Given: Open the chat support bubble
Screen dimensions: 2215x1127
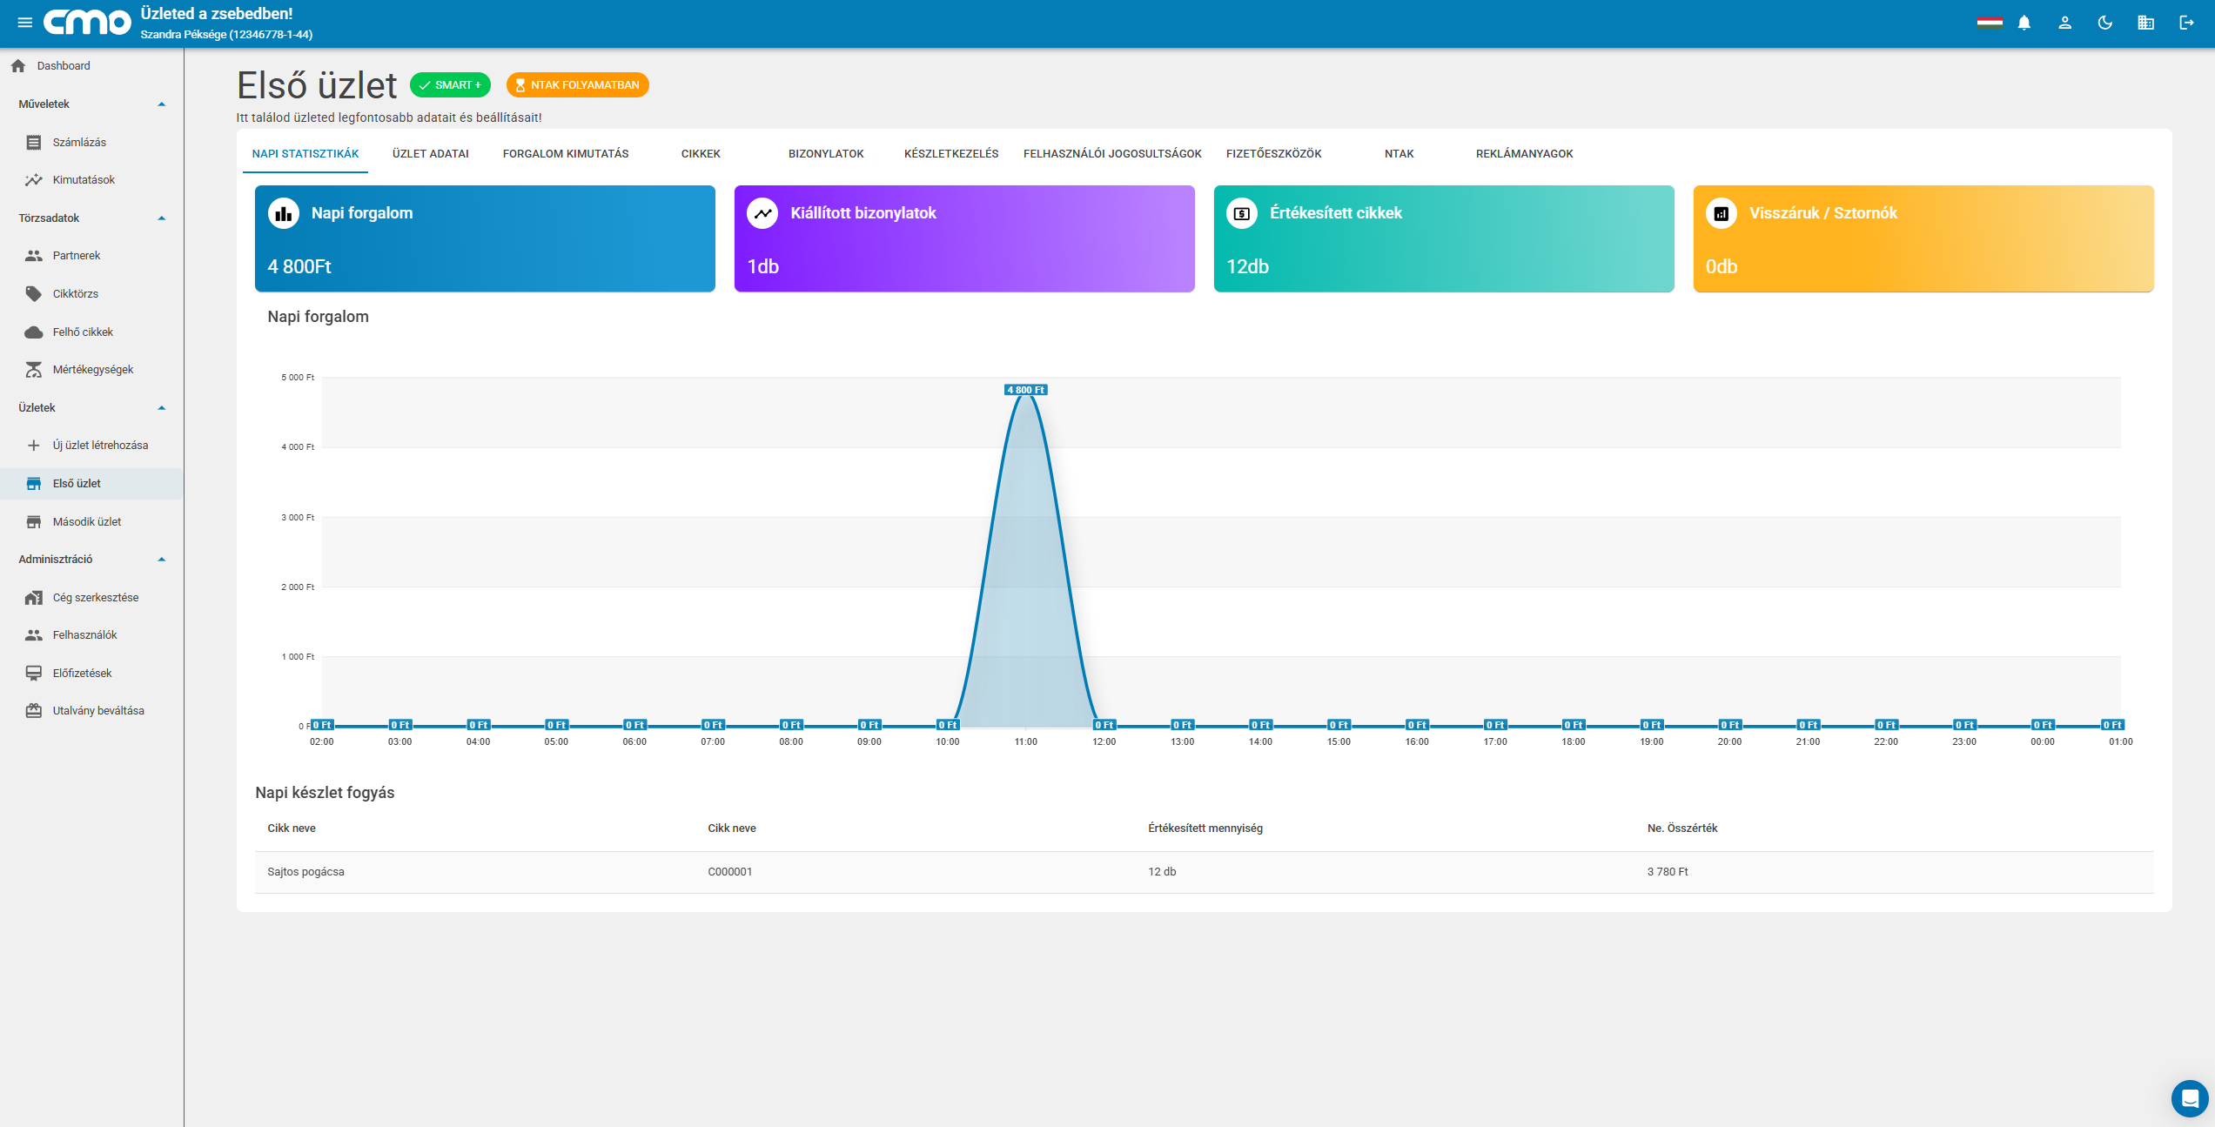Looking at the screenshot, I should coord(2190,1098).
